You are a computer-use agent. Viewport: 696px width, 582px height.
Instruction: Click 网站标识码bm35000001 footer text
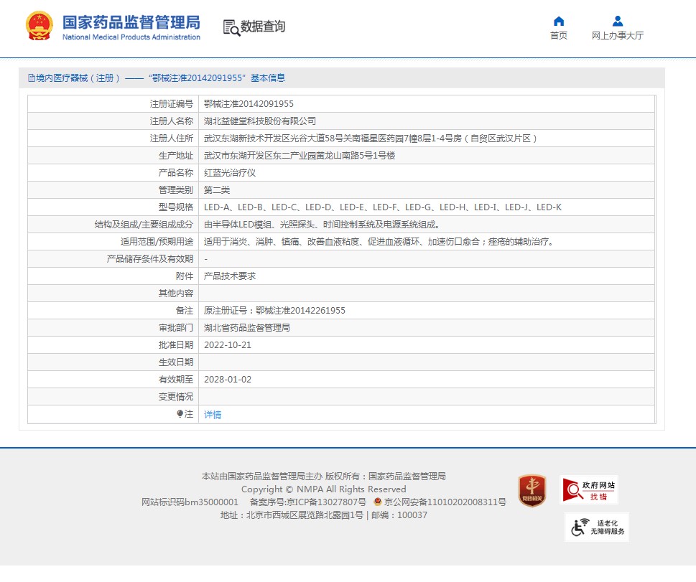pos(190,502)
